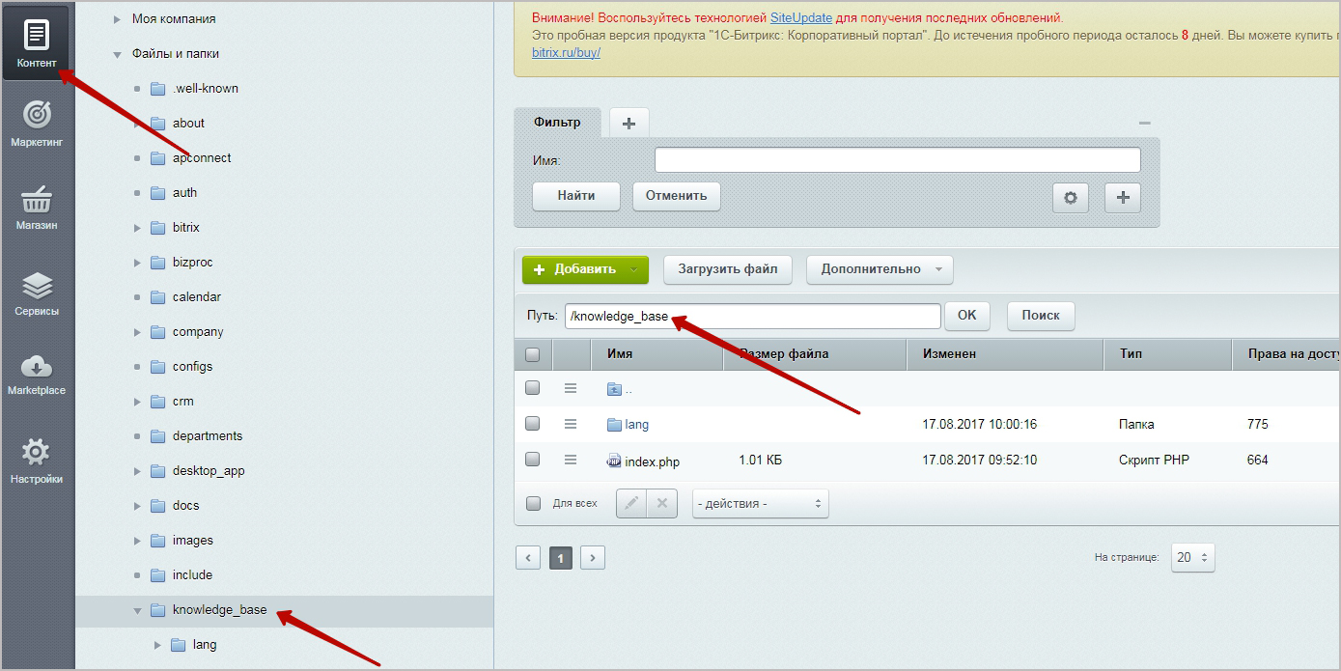Click the hamburger menu for index.php row
Viewport: 1341px width, 671px height.
point(571,460)
